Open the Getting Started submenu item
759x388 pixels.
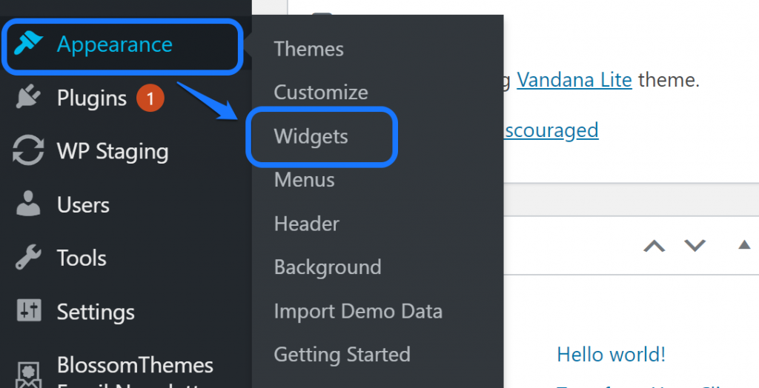(x=342, y=355)
